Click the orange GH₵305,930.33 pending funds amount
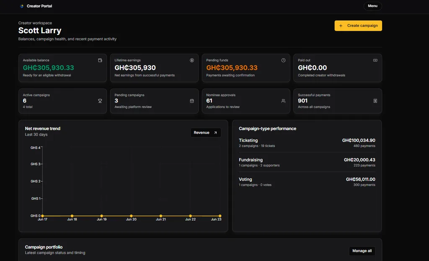 [x=232, y=68]
